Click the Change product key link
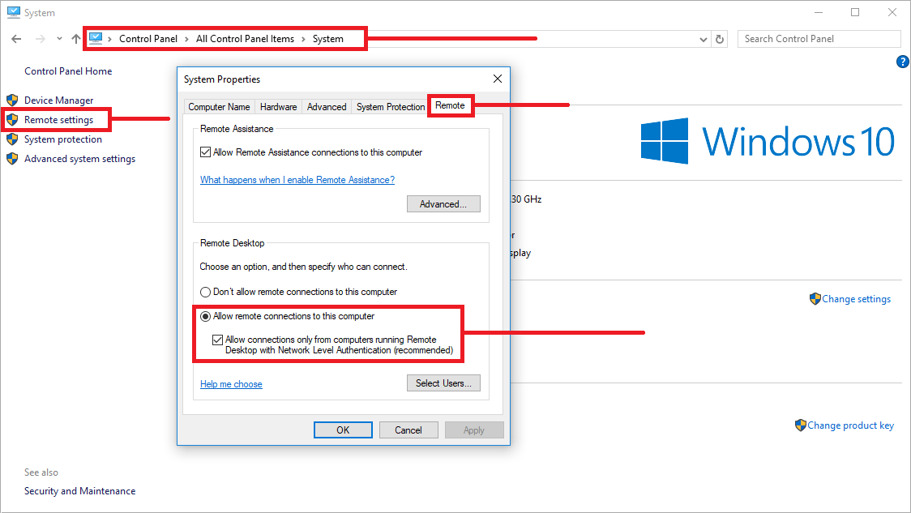The image size is (911, 513). (850, 425)
